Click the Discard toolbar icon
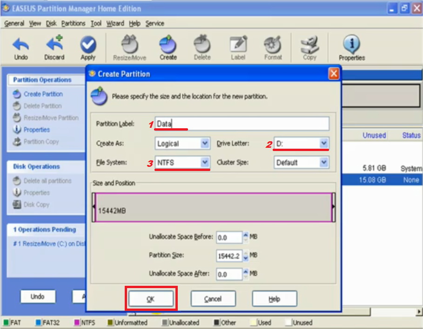This screenshot has height=329, width=423. coord(55,43)
